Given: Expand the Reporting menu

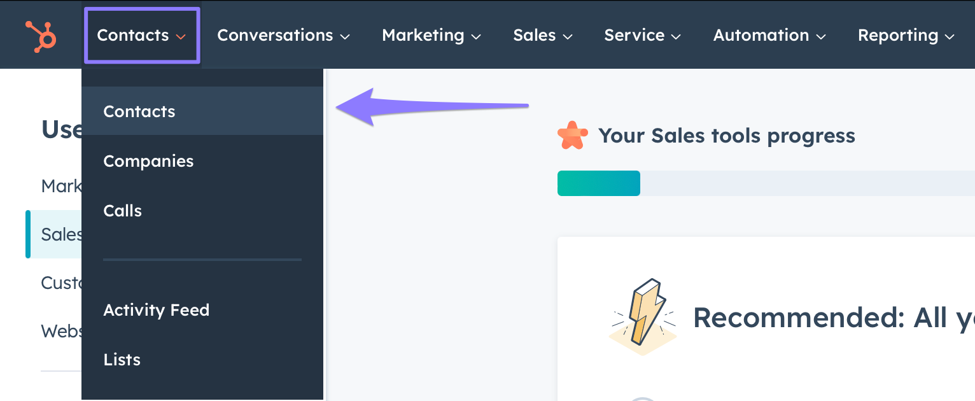Looking at the screenshot, I should [x=906, y=36].
